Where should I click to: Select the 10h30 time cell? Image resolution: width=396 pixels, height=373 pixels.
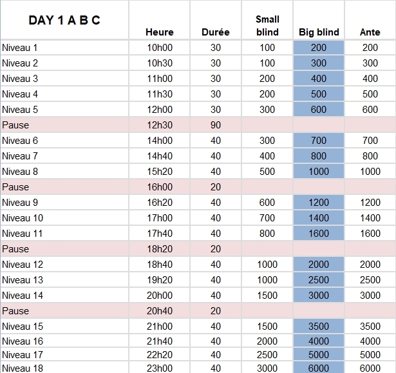point(160,63)
